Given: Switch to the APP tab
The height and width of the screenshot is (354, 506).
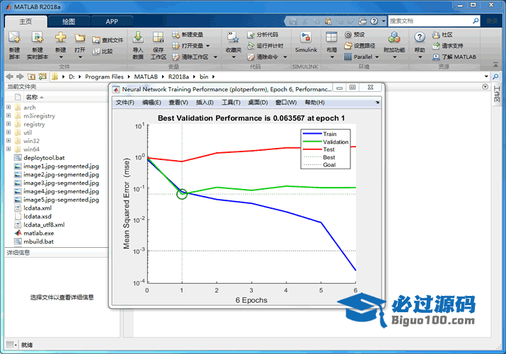Looking at the screenshot, I should pyautogui.click(x=112, y=21).
